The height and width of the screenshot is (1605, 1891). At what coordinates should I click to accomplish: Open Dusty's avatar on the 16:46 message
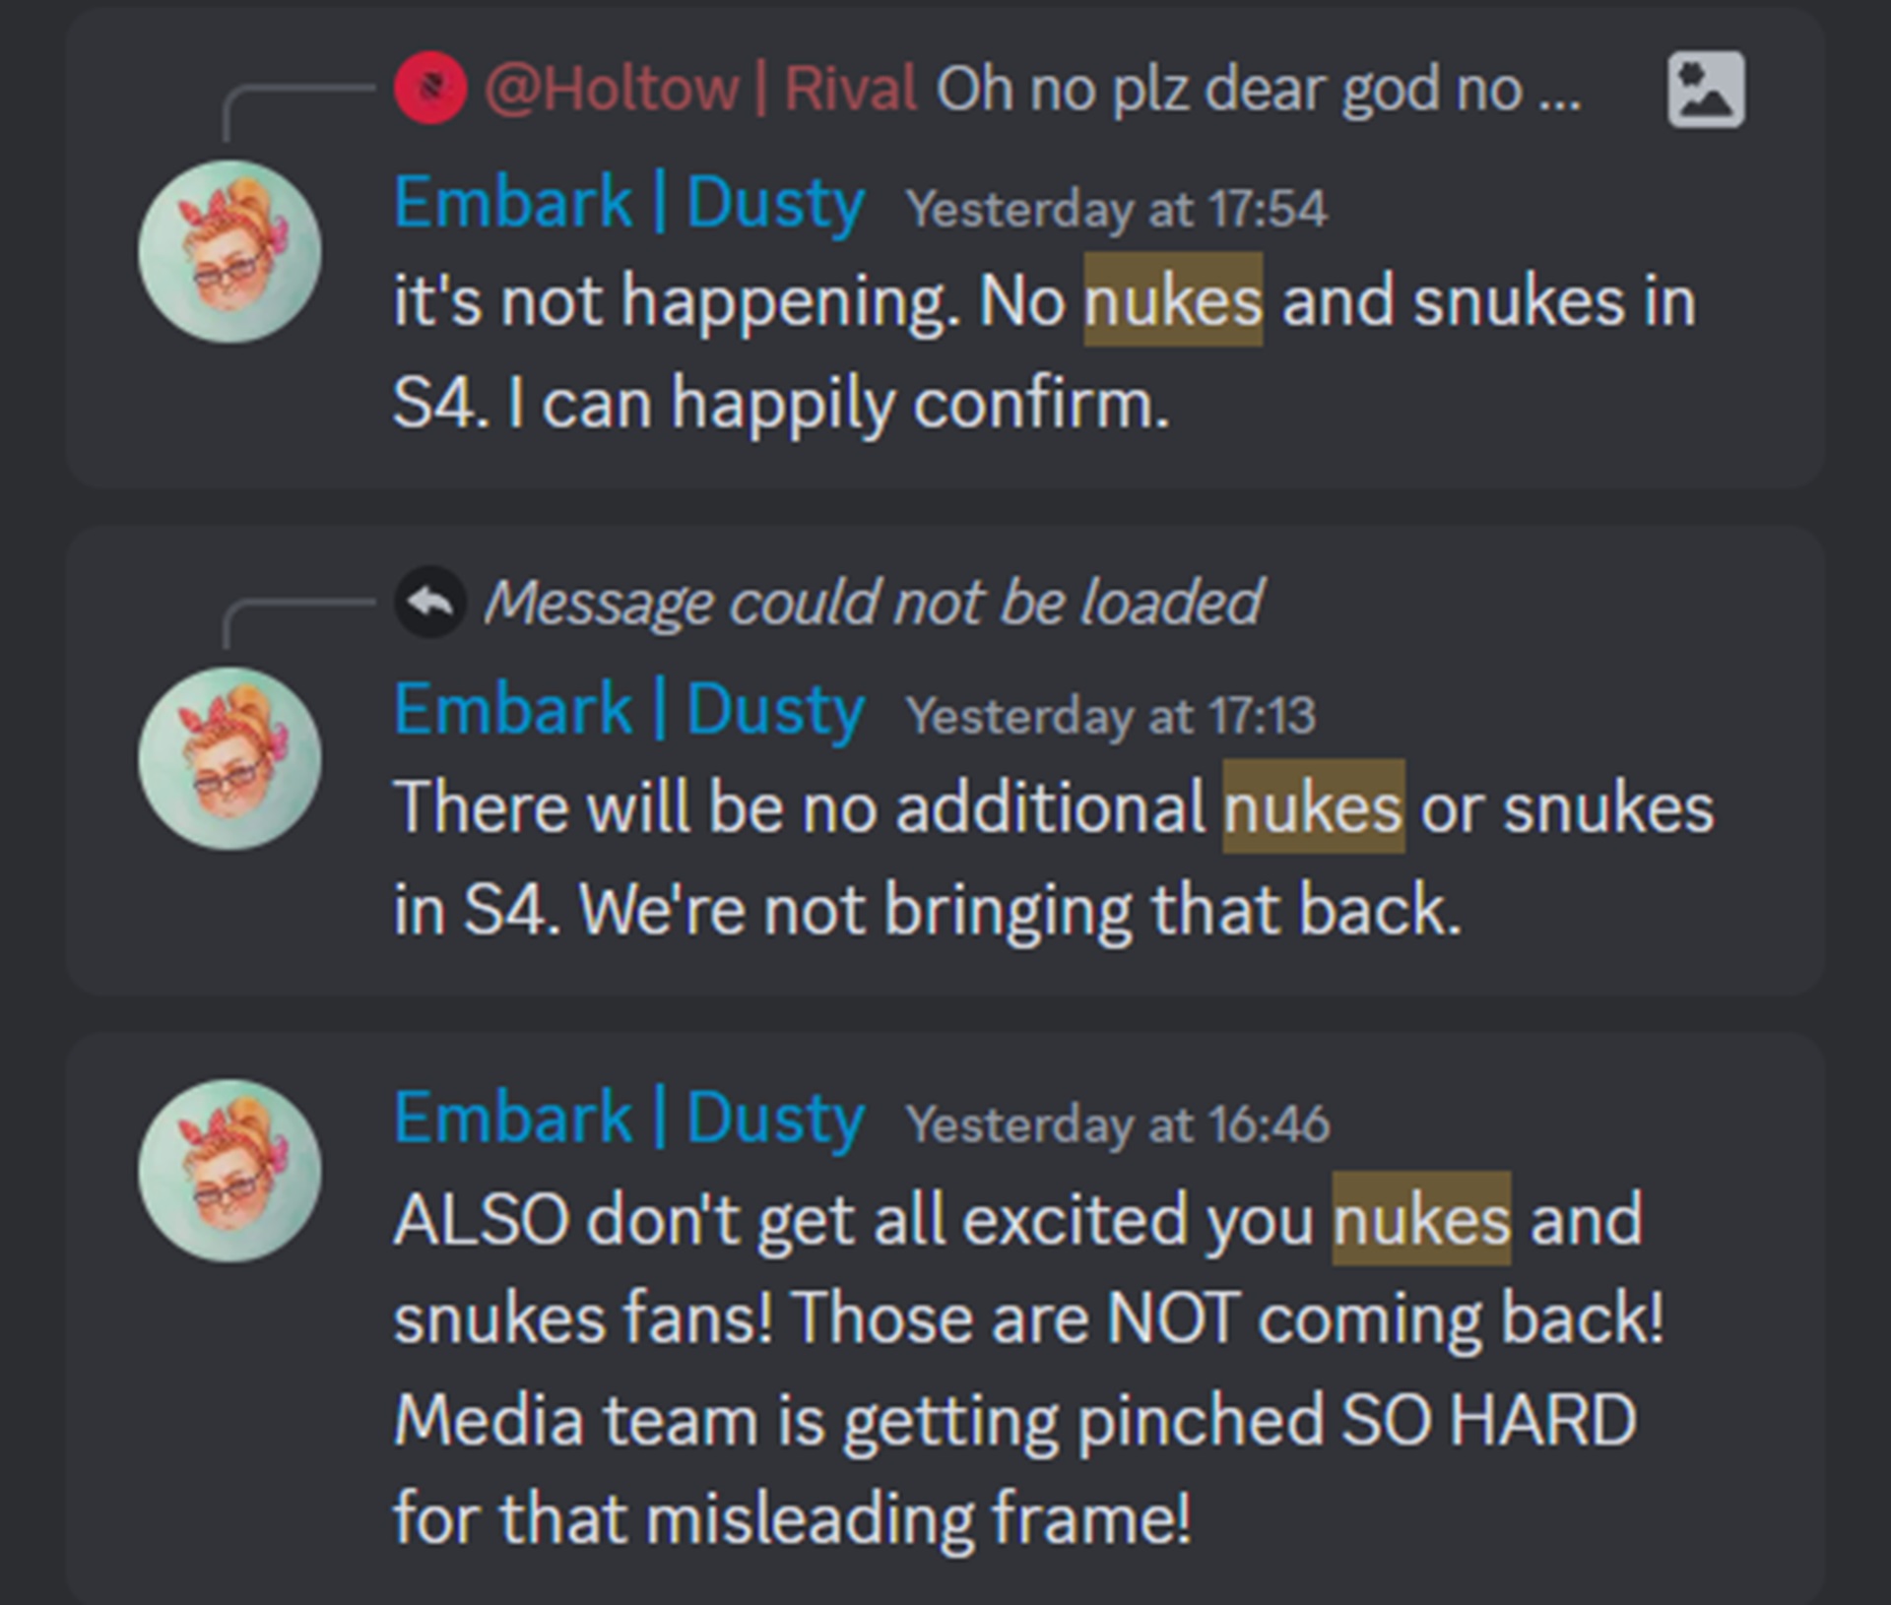229,1171
